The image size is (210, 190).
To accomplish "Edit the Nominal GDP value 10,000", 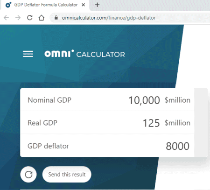I will point(144,100).
